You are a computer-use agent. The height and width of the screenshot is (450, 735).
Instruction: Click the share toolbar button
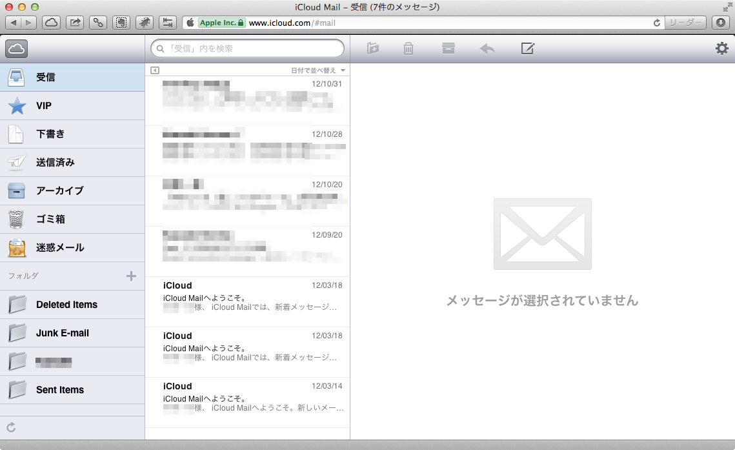tap(75, 23)
